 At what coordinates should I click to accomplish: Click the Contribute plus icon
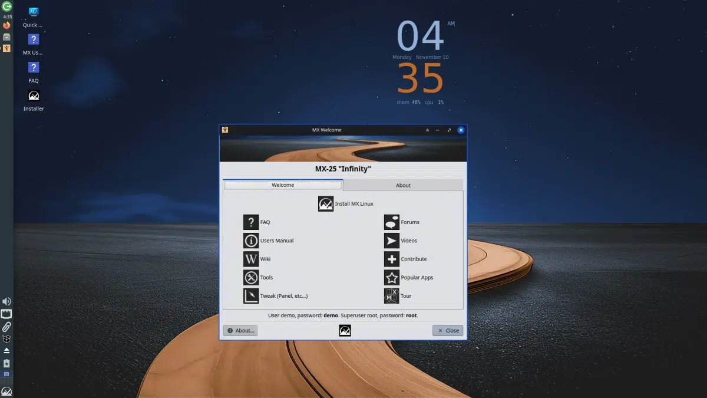(392, 259)
